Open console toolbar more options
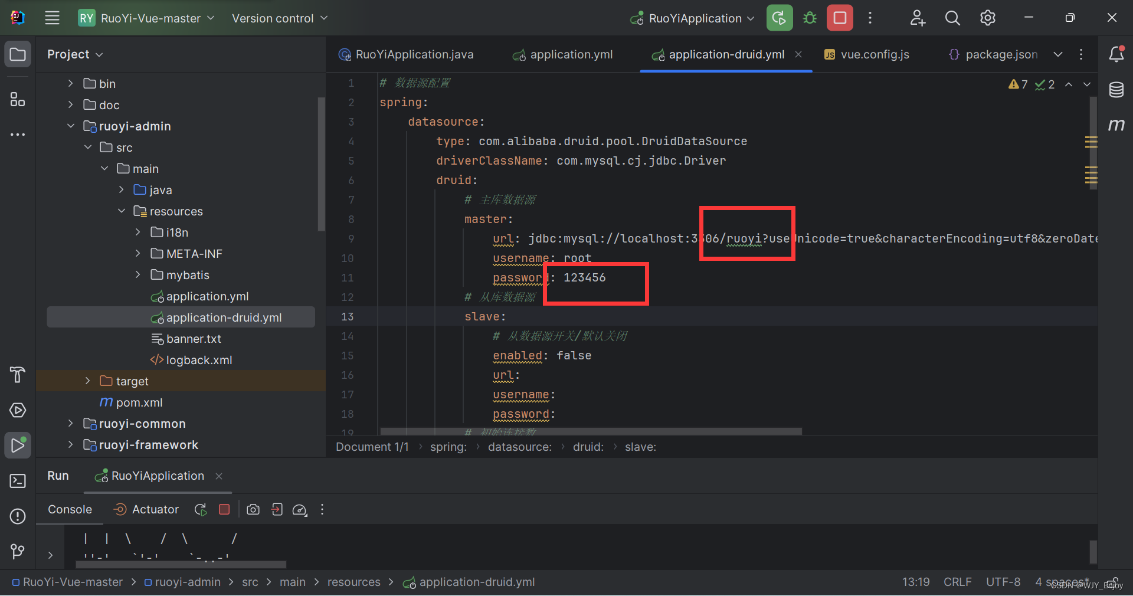 coord(322,509)
